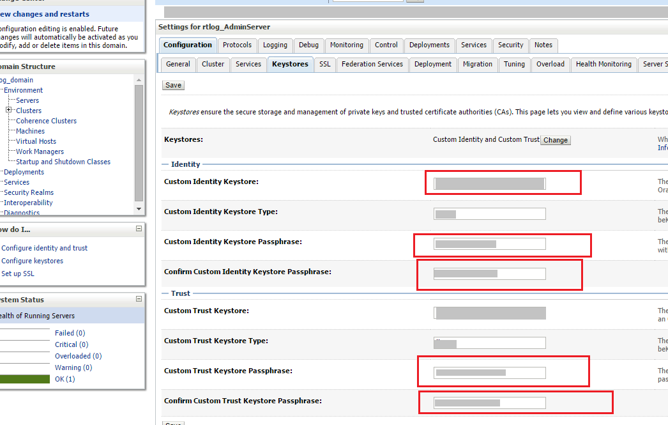668x425 pixels.
Task: Open the "Configure keystores" help link
Action: [x=32, y=260]
